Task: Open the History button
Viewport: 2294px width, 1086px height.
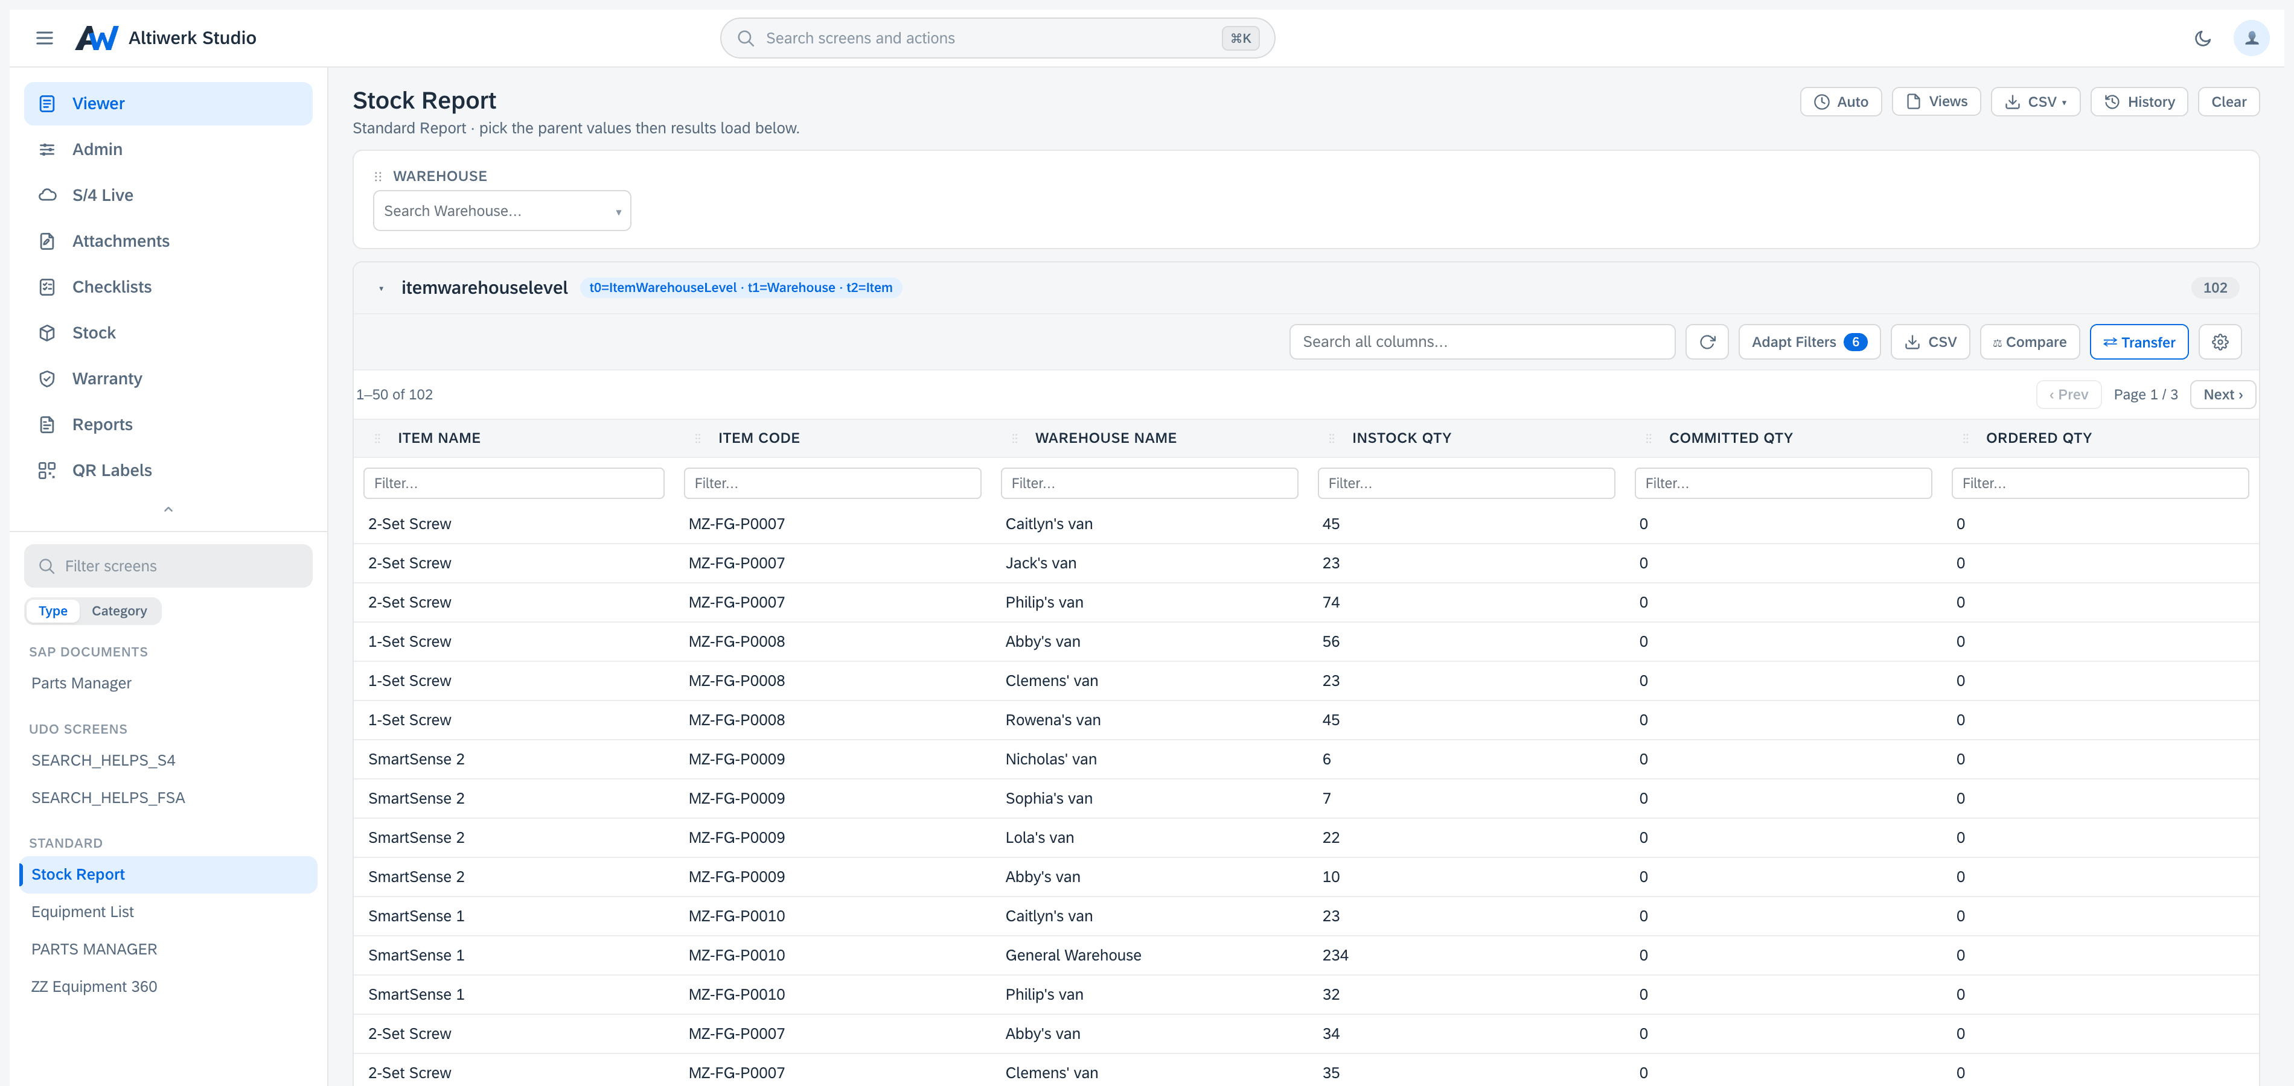Action: pyautogui.click(x=2138, y=101)
